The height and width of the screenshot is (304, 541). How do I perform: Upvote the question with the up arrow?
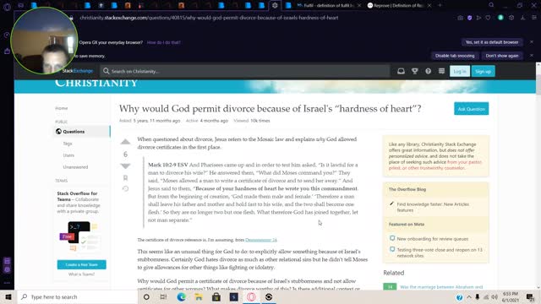click(x=125, y=142)
